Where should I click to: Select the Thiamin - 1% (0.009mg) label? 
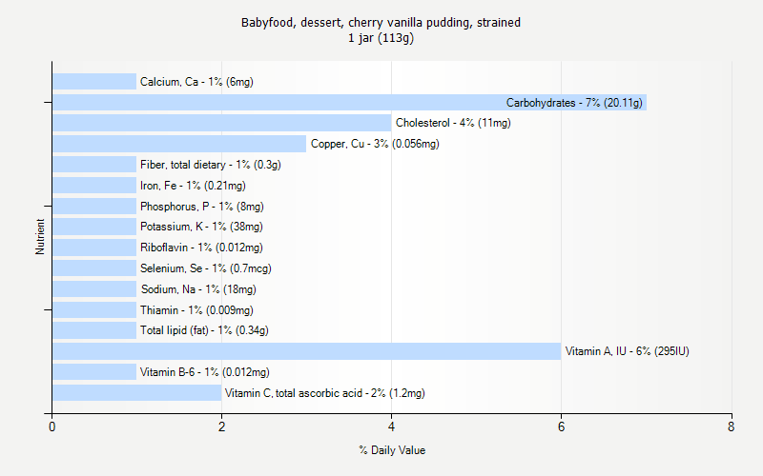point(196,310)
